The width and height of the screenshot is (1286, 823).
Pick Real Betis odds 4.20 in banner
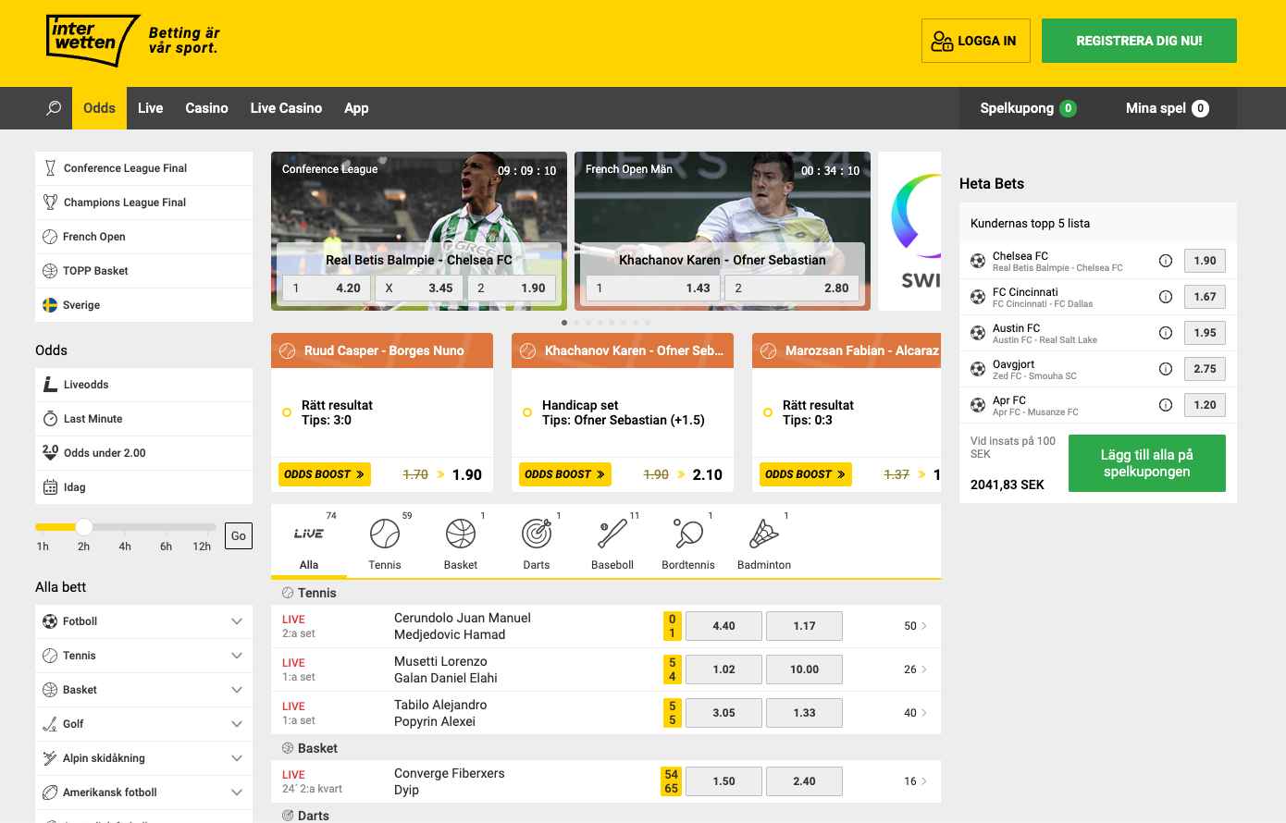click(327, 288)
